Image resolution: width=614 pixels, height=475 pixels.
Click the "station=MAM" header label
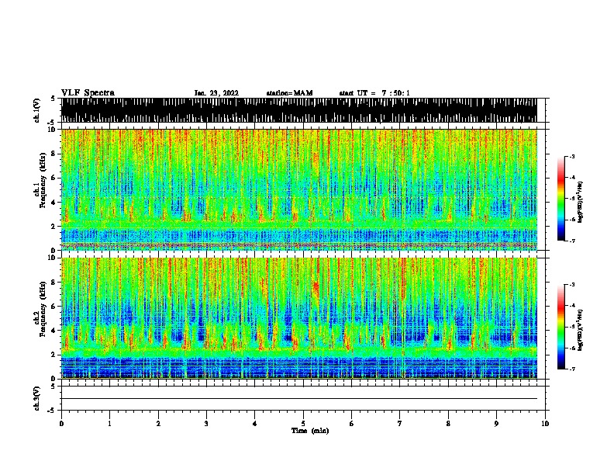tap(290, 93)
